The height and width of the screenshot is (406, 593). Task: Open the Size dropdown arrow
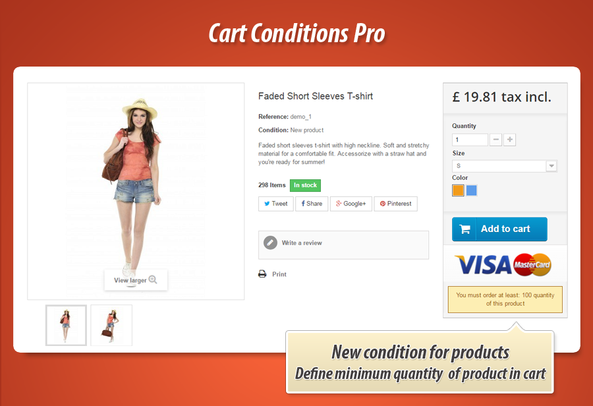pos(551,165)
